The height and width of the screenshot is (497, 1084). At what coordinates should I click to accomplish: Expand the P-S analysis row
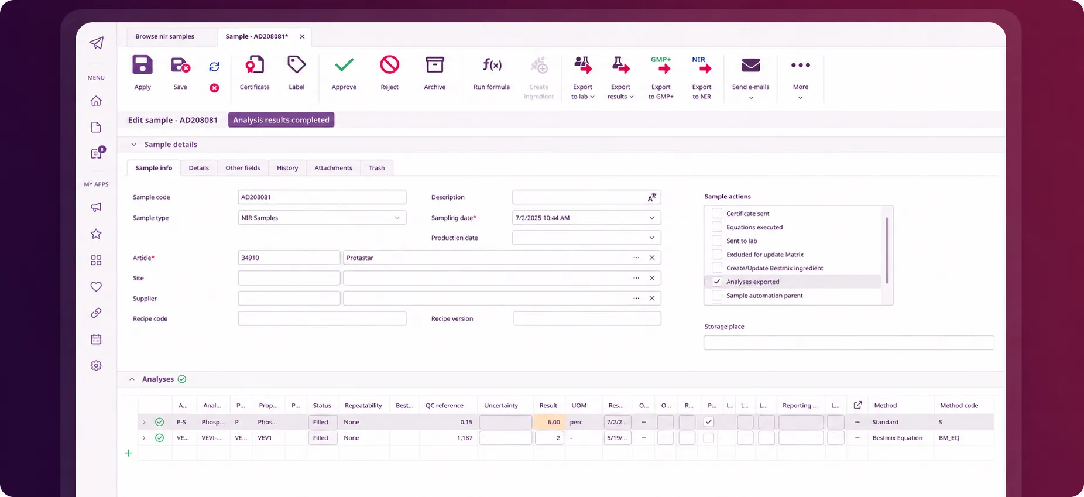click(144, 422)
